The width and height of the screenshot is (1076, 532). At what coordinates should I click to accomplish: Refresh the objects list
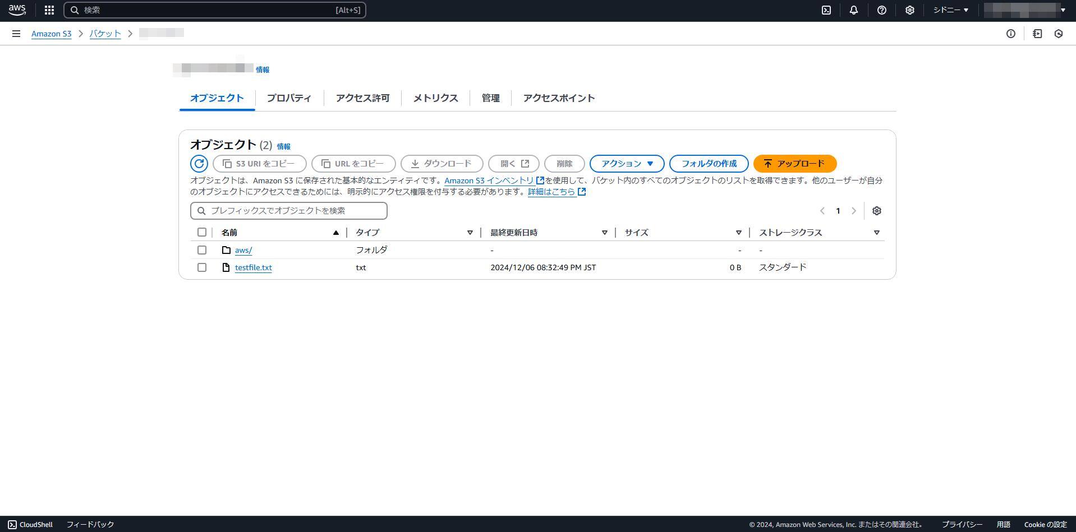coord(199,164)
